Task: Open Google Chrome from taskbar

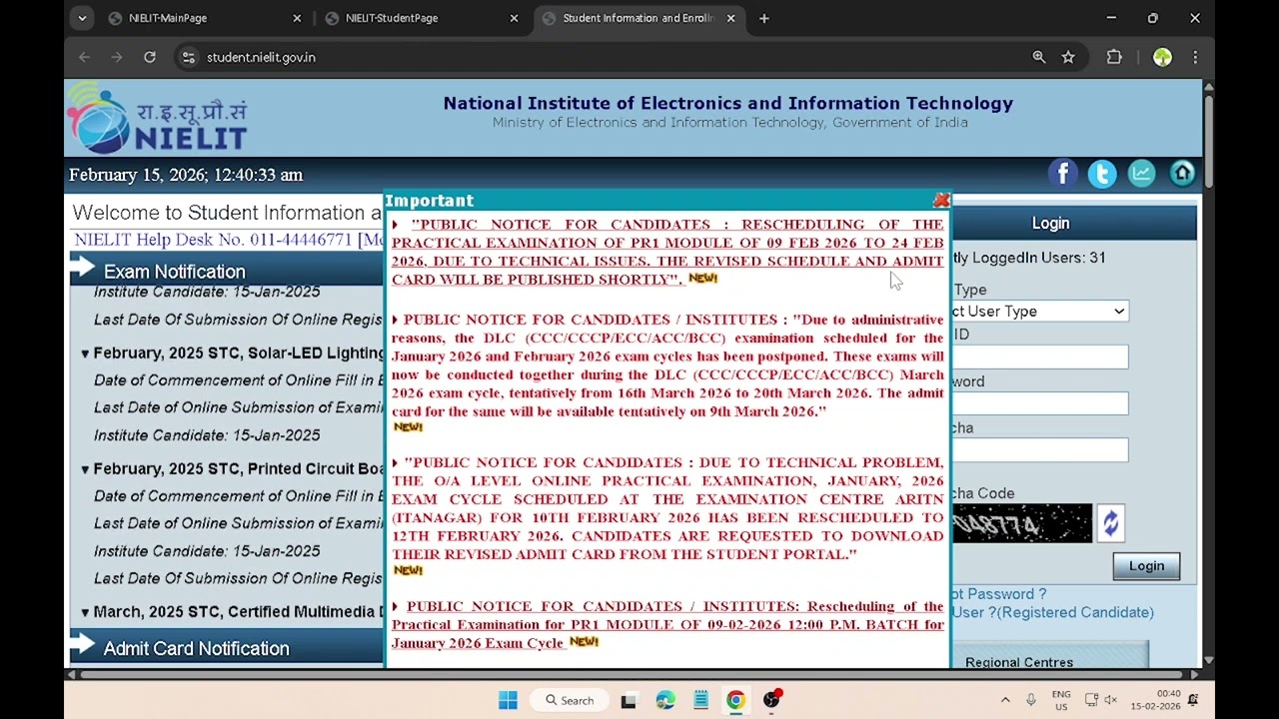Action: (x=735, y=700)
